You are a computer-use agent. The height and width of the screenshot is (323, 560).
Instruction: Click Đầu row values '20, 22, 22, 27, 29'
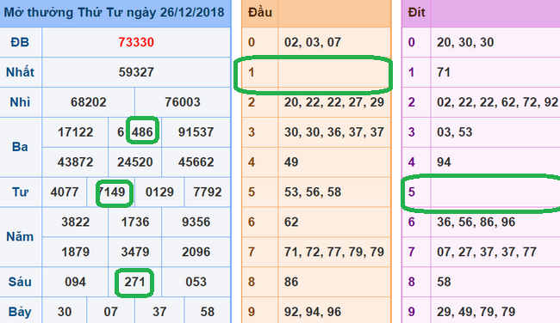click(334, 102)
